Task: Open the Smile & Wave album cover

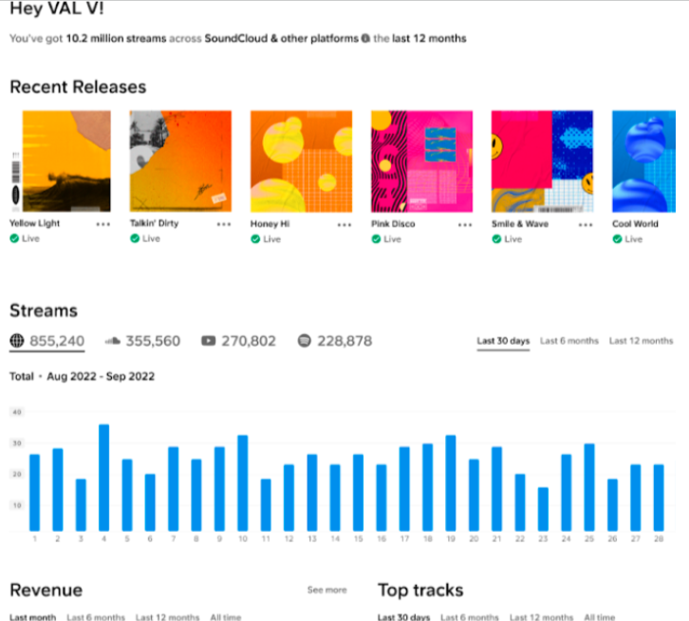Action: 542,161
